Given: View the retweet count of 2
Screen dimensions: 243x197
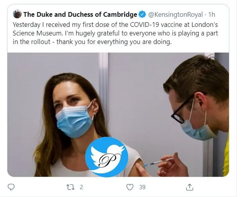Looking at the screenshot, I should pos(81,187).
